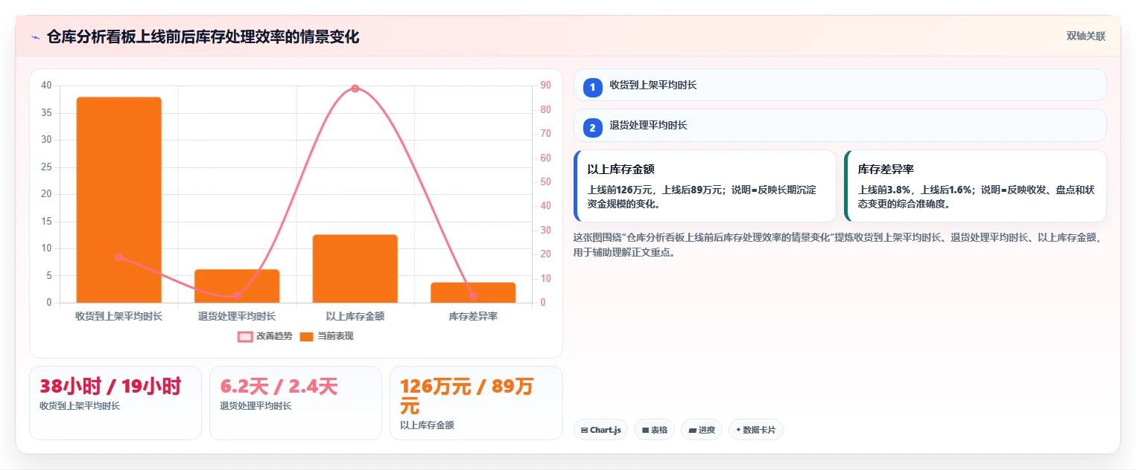
Task: Click the orange bar for 退货处理平均时长
Action: coord(237,286)
